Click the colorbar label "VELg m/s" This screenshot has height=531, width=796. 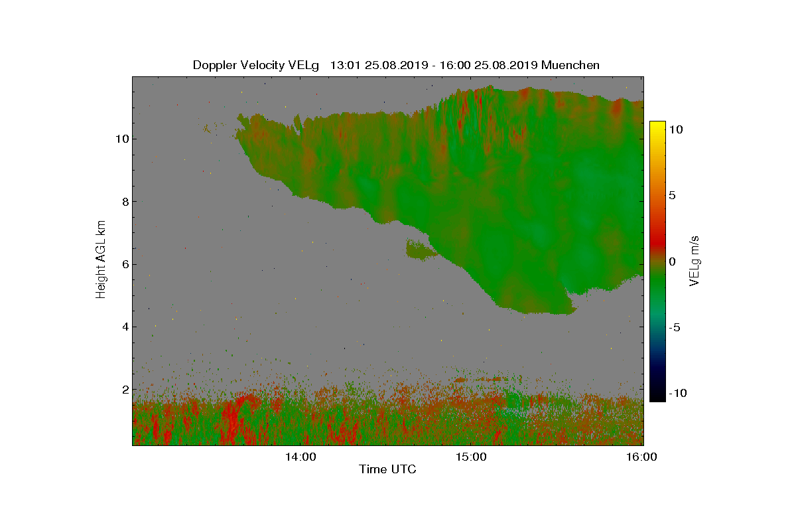click(695, 261)
